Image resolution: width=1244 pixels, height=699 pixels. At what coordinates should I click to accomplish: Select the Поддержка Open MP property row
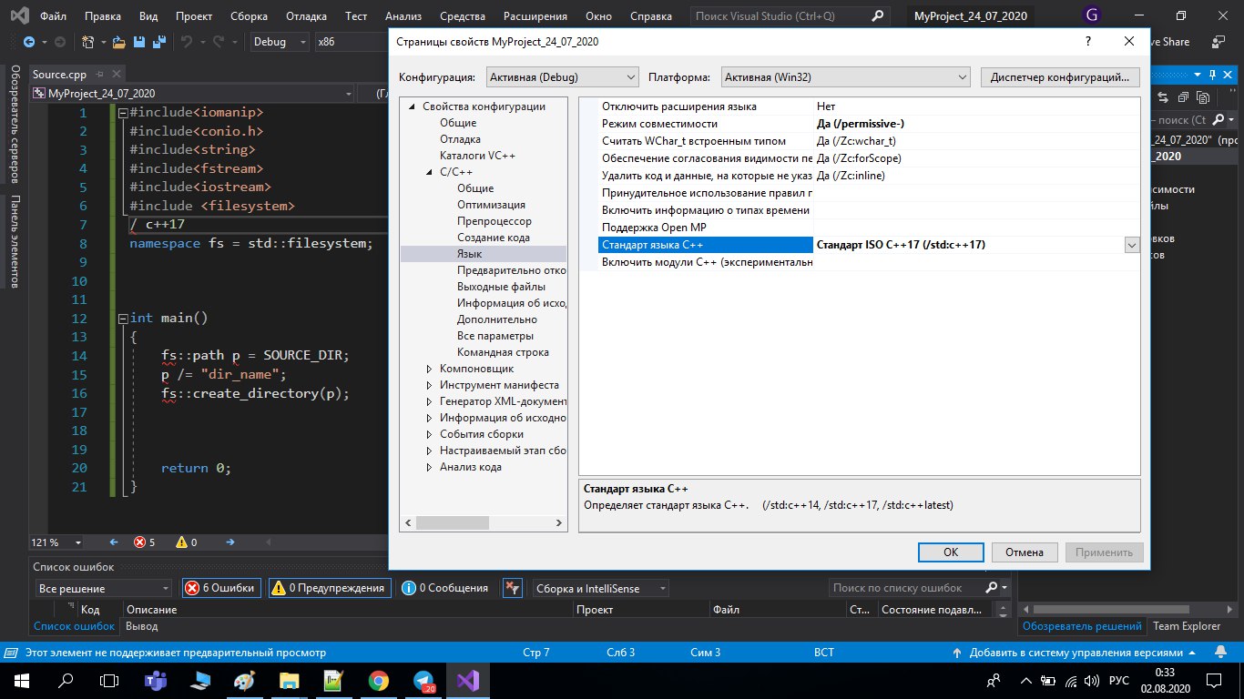860,228
